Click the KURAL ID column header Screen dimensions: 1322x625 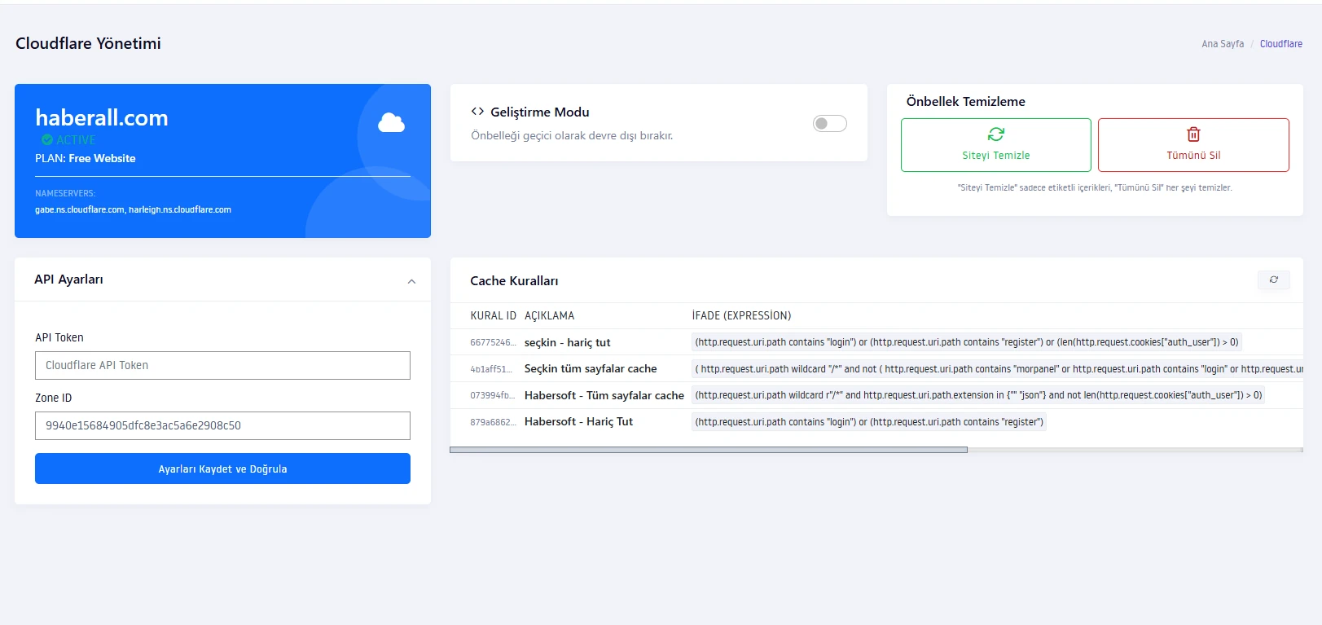click(x=493, y=315)
